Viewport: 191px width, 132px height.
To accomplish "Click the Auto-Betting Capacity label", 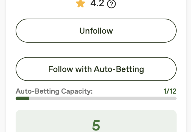I will point(54,91).
